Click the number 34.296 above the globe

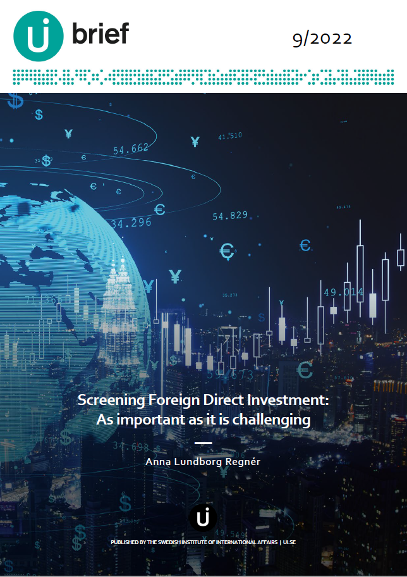click(131, 223)
